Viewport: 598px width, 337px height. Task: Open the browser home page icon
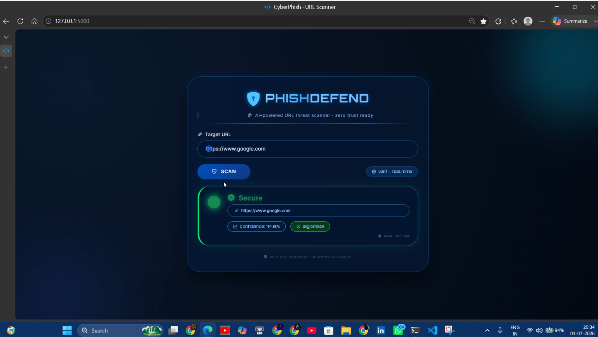click(x=34, y=21)
